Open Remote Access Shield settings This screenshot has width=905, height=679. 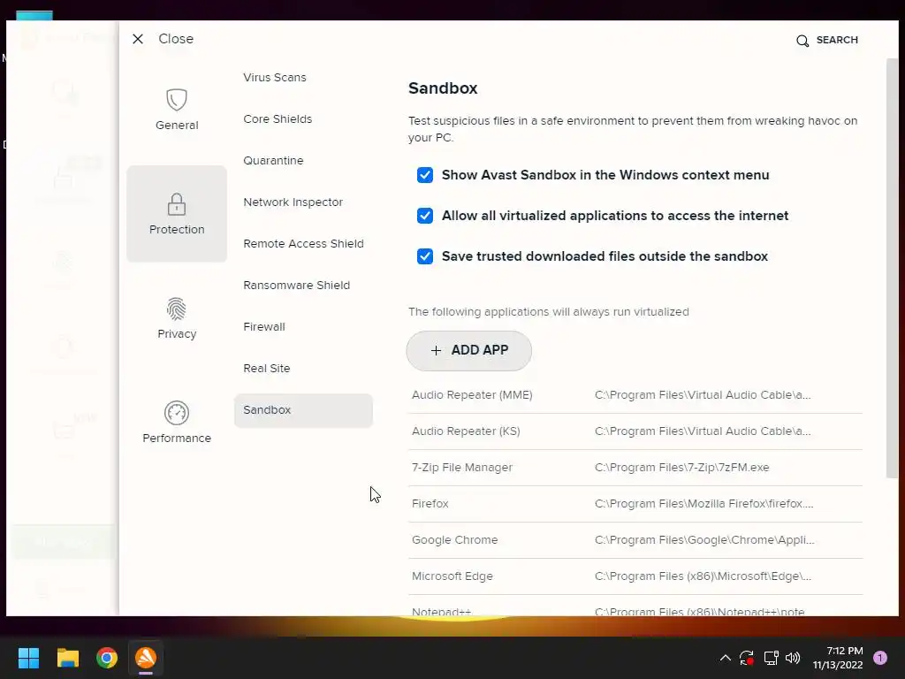[304, 244]
